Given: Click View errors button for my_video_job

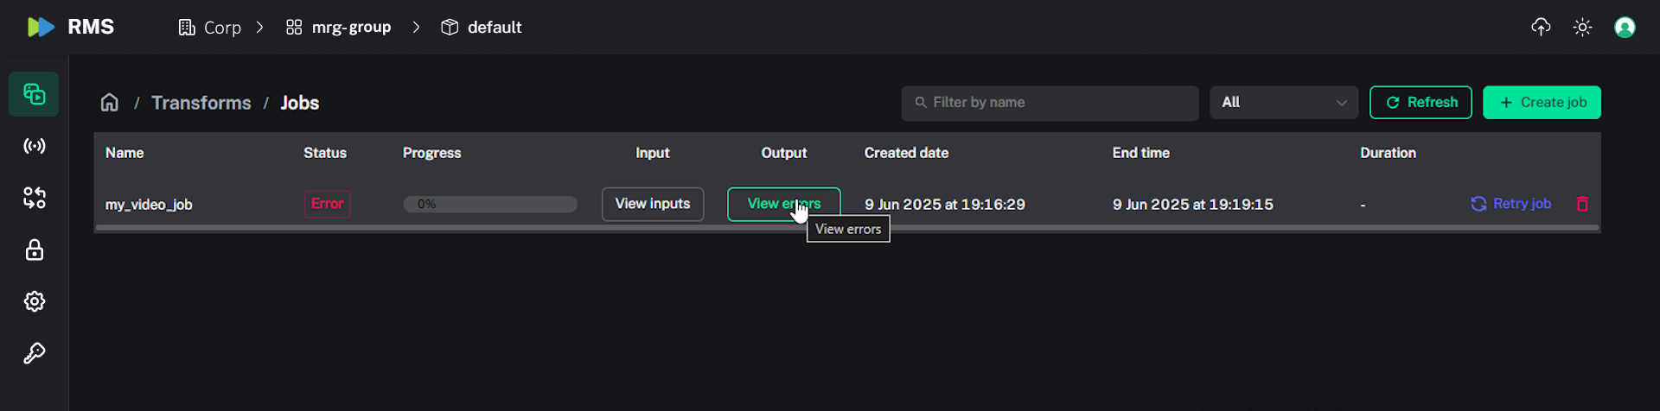Looking at the screenshot, I should 783,204.
